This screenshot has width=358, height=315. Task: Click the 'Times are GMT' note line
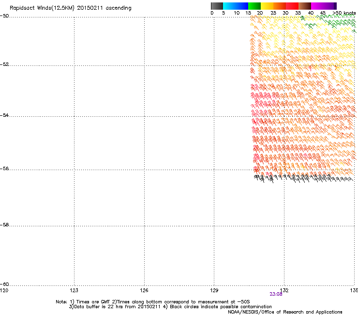pos(153,302)
